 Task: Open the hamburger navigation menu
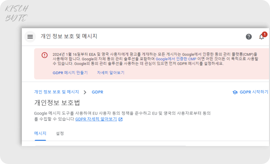coord(30,37)
